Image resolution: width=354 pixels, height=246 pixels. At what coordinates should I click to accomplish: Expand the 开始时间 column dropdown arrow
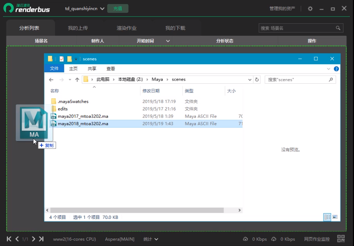168,41
